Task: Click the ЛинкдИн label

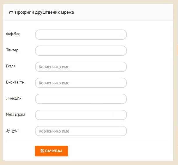Action: coord(14,98)
